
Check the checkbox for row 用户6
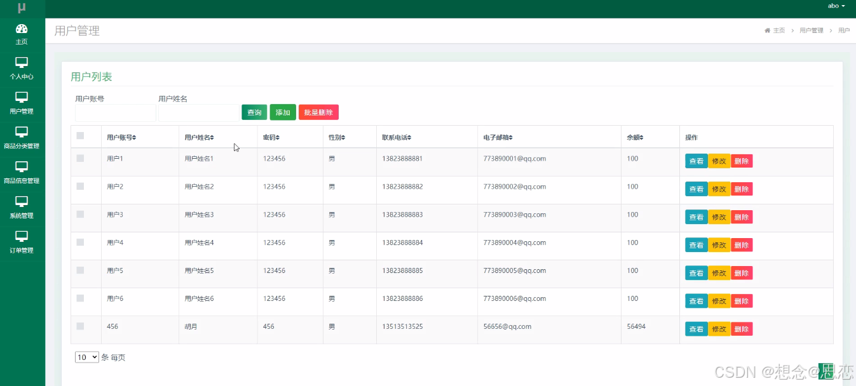click(x=80, y=298)
